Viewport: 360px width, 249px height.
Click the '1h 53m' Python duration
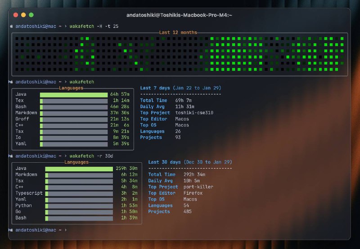point(129,205)
